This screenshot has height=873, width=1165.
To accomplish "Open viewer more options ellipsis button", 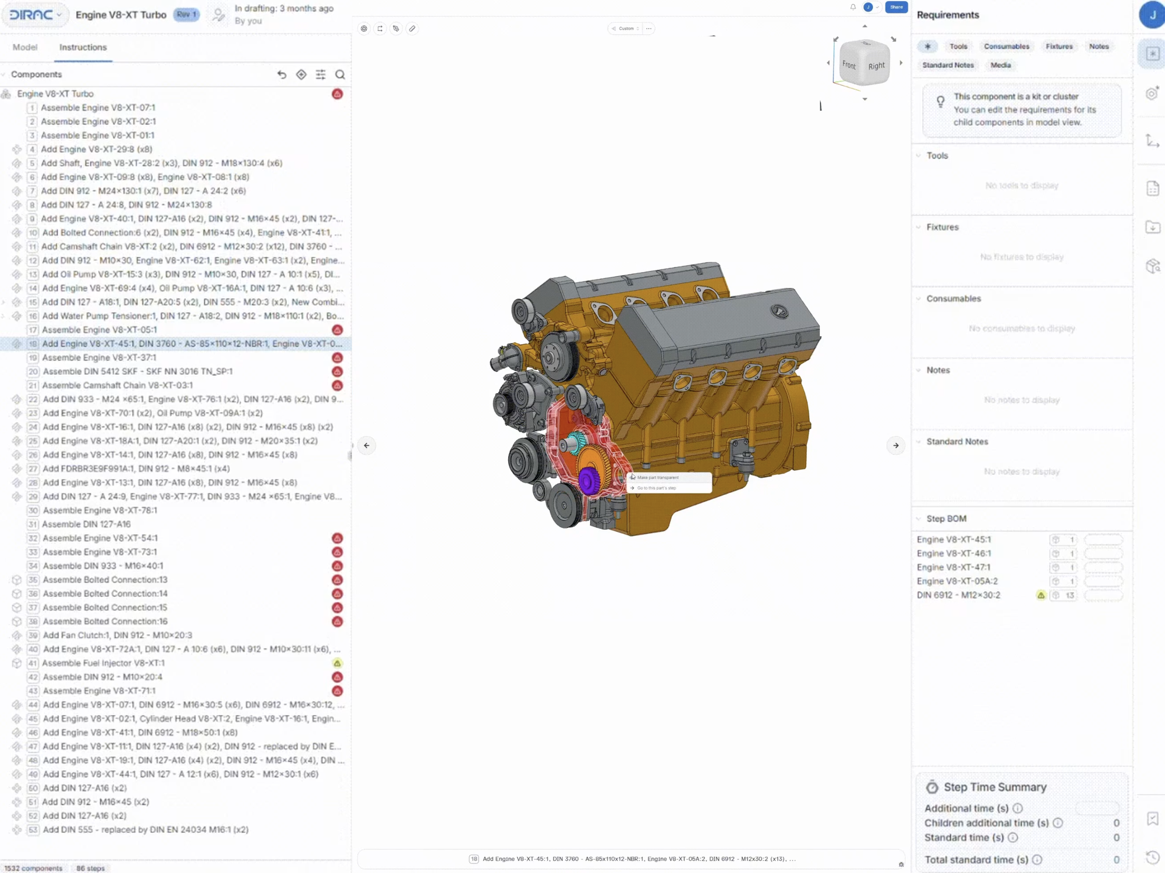I will pyautogui.click(x=648, y=28).
